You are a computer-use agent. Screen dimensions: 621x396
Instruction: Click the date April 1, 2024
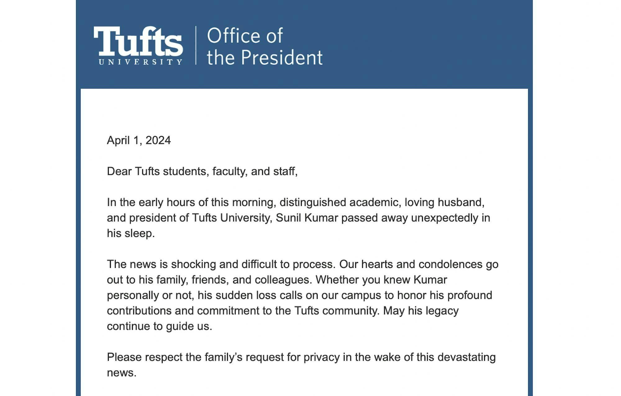click(x=139, y=140)
